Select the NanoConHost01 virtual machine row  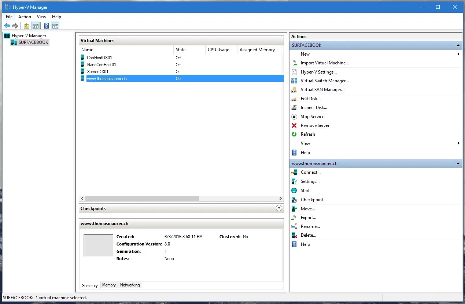click(181, 65)
